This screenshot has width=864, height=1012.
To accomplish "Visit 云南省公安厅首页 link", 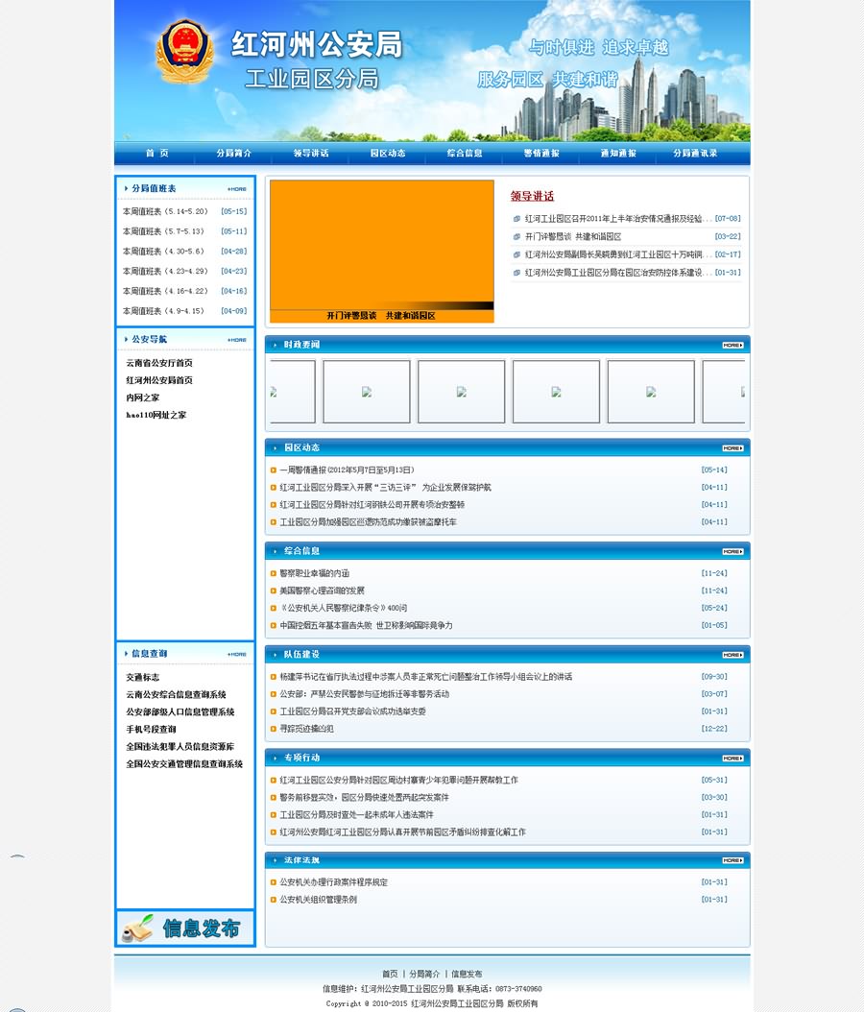I will [159, 363].
